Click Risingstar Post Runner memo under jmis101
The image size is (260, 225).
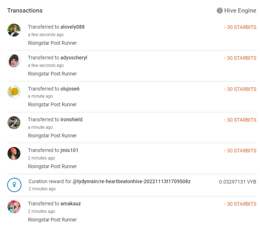pos(52,166)
